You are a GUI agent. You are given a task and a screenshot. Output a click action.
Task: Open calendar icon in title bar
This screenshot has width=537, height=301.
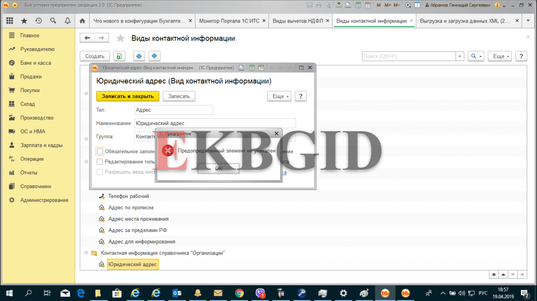point(367,5)
